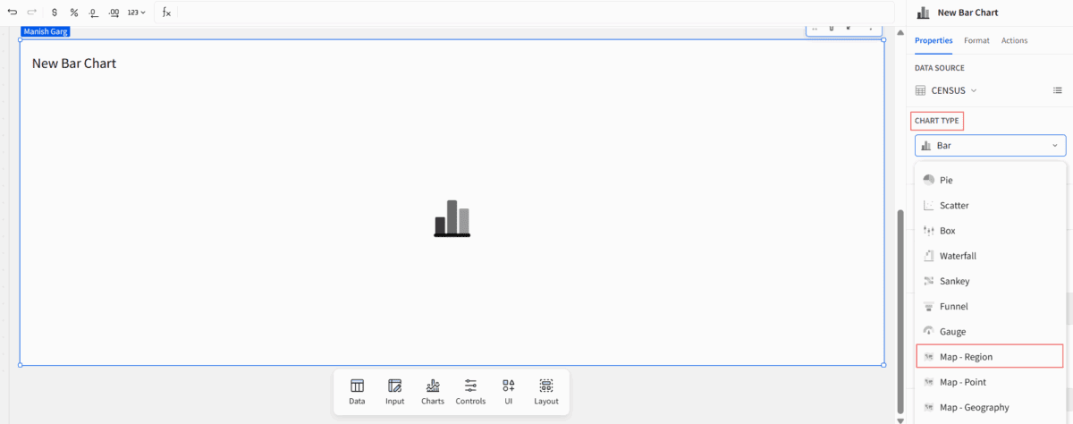Open the UI element menu
The image size is (1073, 424).
pyautogui.click(x=508, y=392)
